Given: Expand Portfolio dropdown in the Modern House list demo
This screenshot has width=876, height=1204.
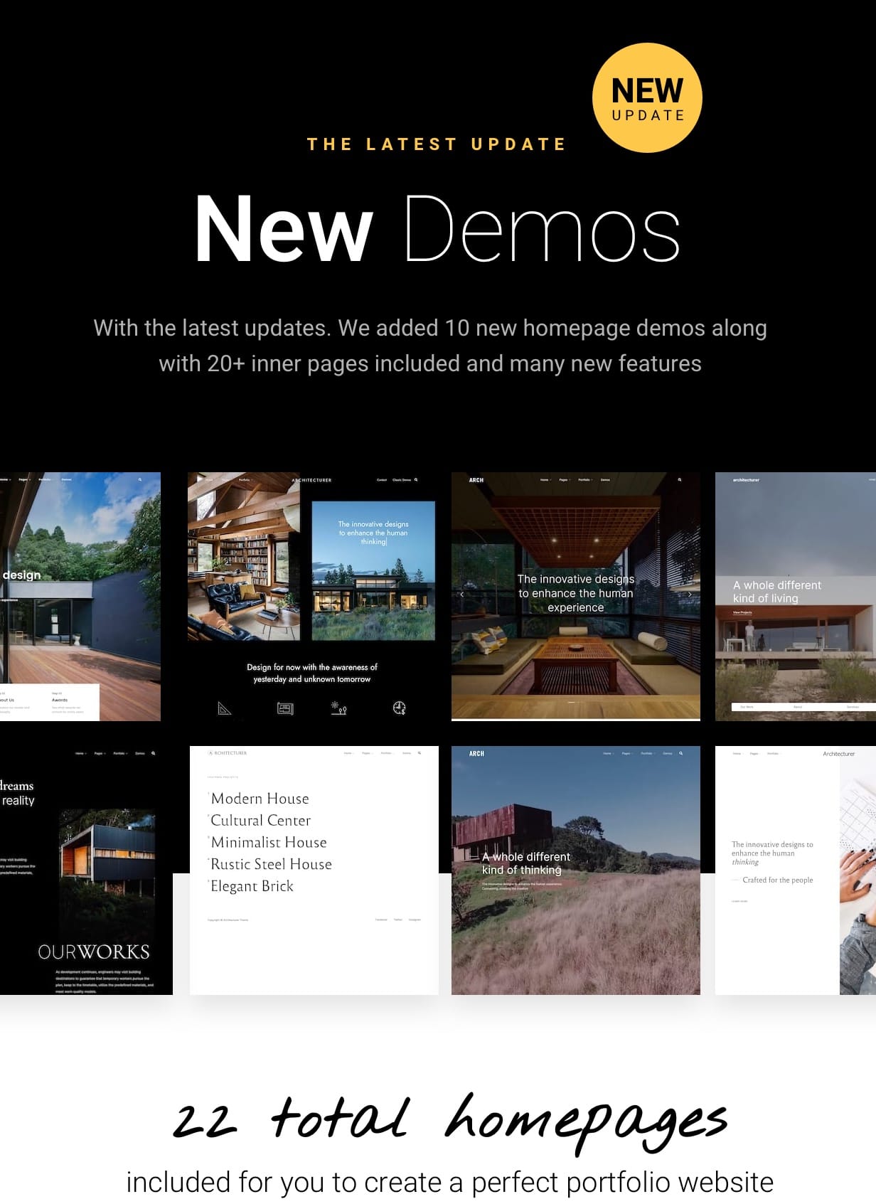Looking at the screenshot, I should 387,752.
